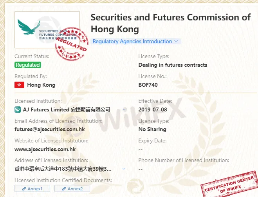This screenshot has width=258, height=197.
Task: Open the Annex1 certified document
Action: (32, 189)
